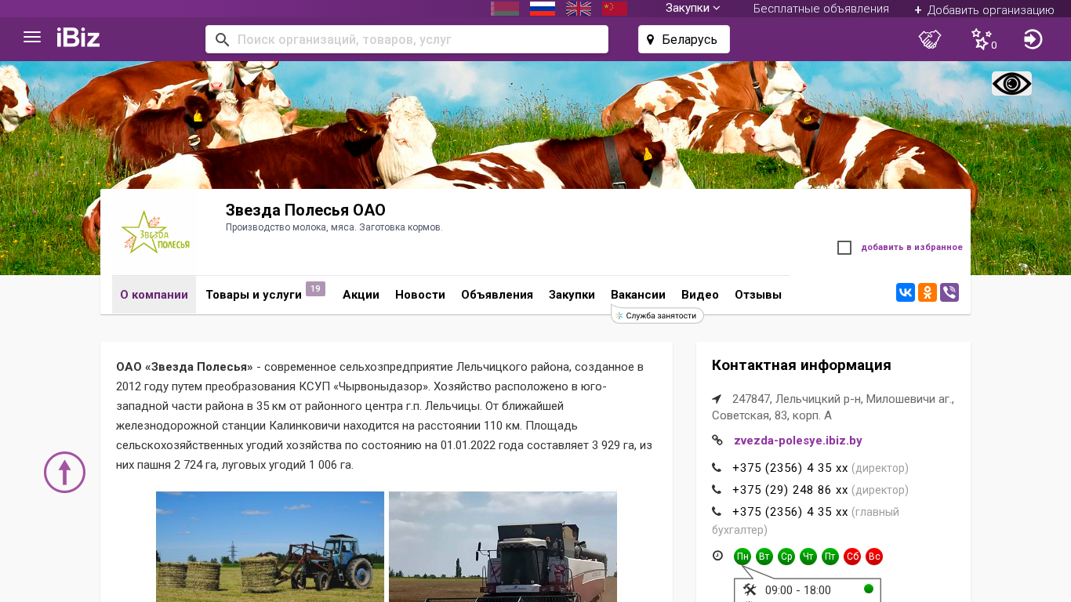Select Tuesday (Вт) schedule day
Viewport: 1071px width, 602px height.
(764, 557)
